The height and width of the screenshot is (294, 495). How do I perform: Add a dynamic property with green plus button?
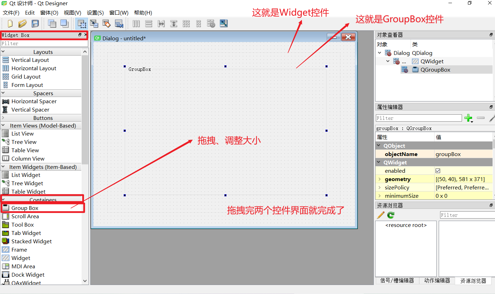click(469, 118)
